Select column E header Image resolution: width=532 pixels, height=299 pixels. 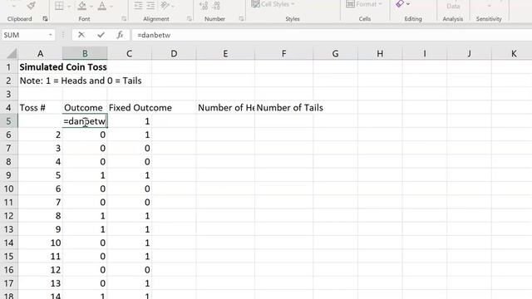pyautogui.click(x=225, y=53)
